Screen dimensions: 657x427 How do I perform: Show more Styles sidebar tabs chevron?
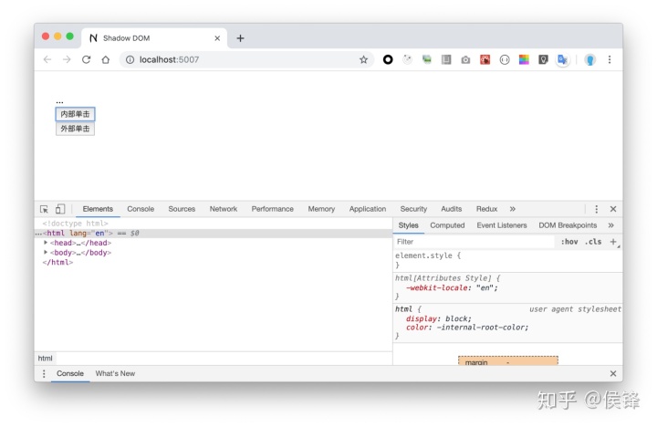[x=610, y=225]
